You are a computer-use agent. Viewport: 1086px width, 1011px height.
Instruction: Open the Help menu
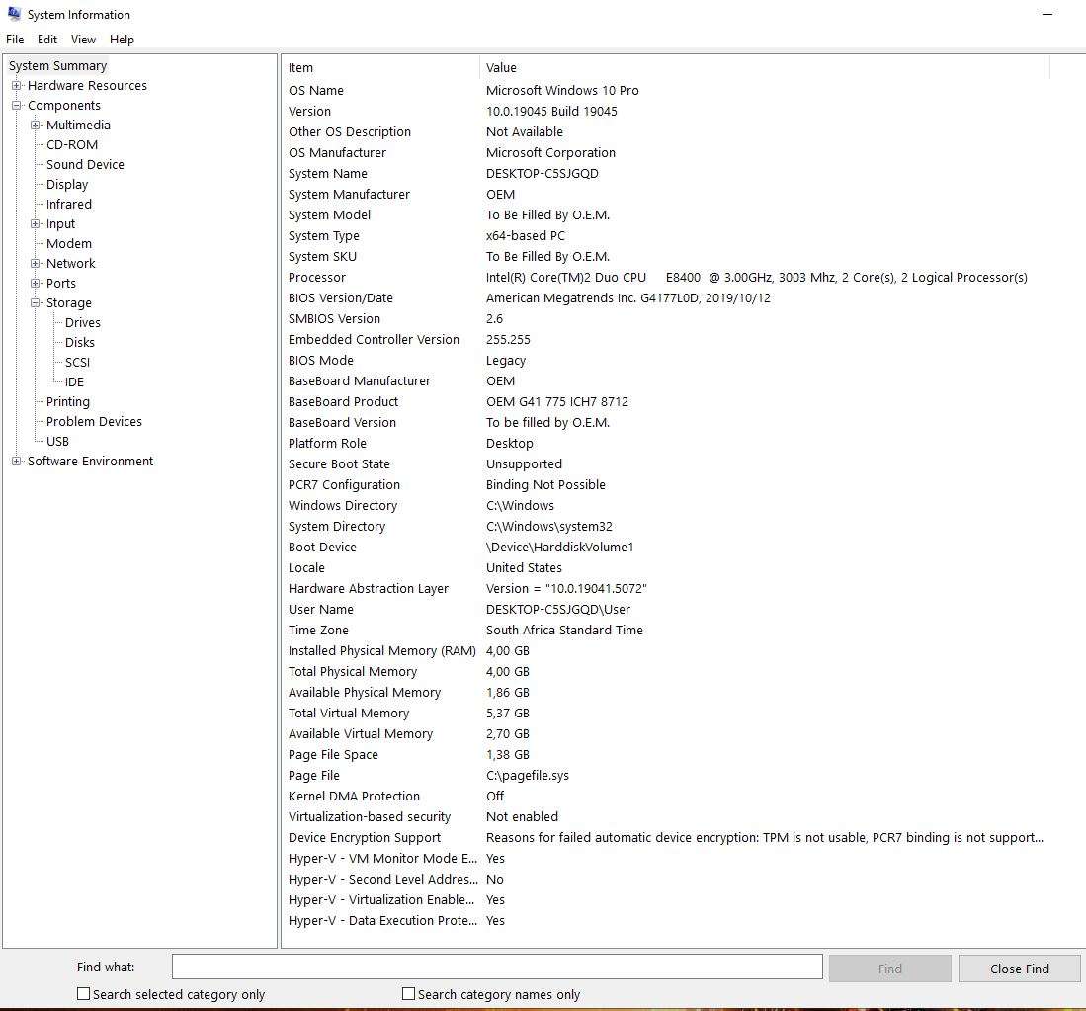click(122, 40)
